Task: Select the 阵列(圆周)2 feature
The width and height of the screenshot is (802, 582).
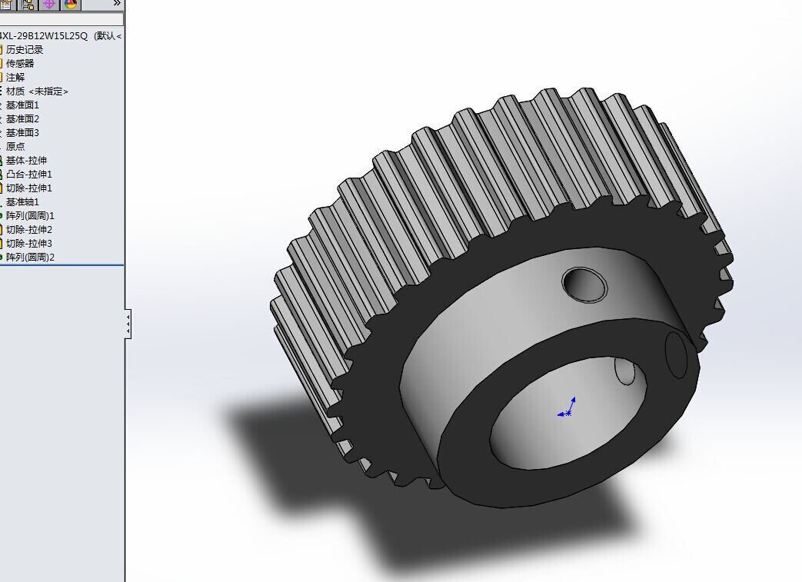Action: (x=30, y=257)
